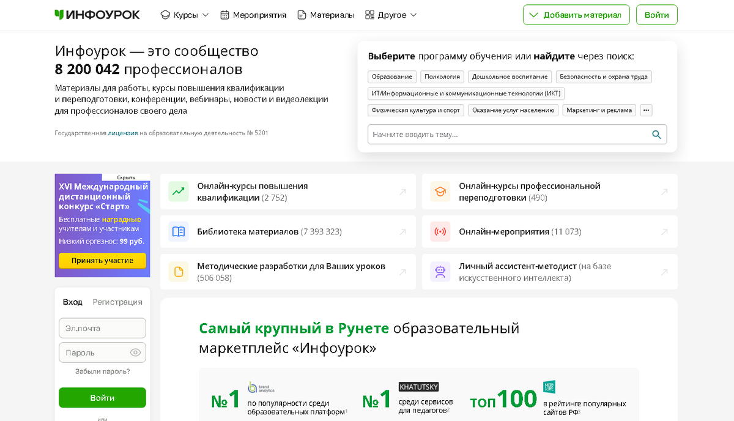Click the XVI Международный дистанционный конкурс banner title
Viewport: 734px width, 421px height.
(103, 196)
